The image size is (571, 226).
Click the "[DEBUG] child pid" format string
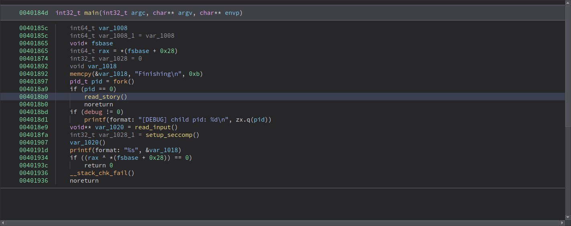coord(182,120)
